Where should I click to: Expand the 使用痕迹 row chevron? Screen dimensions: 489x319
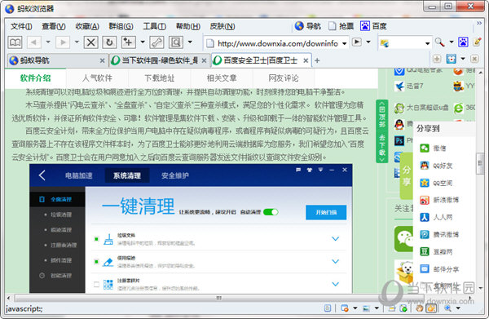(335, 261)
